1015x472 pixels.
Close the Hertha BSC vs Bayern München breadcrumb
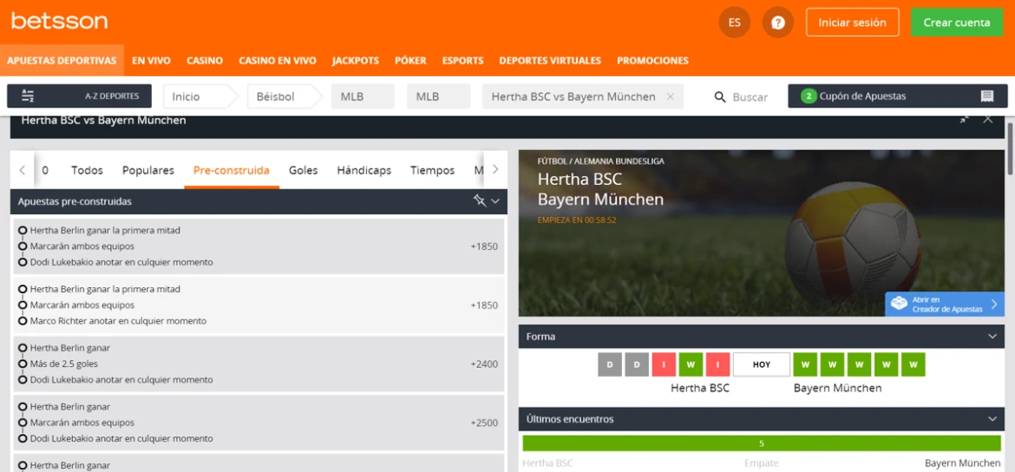point(671,95)
